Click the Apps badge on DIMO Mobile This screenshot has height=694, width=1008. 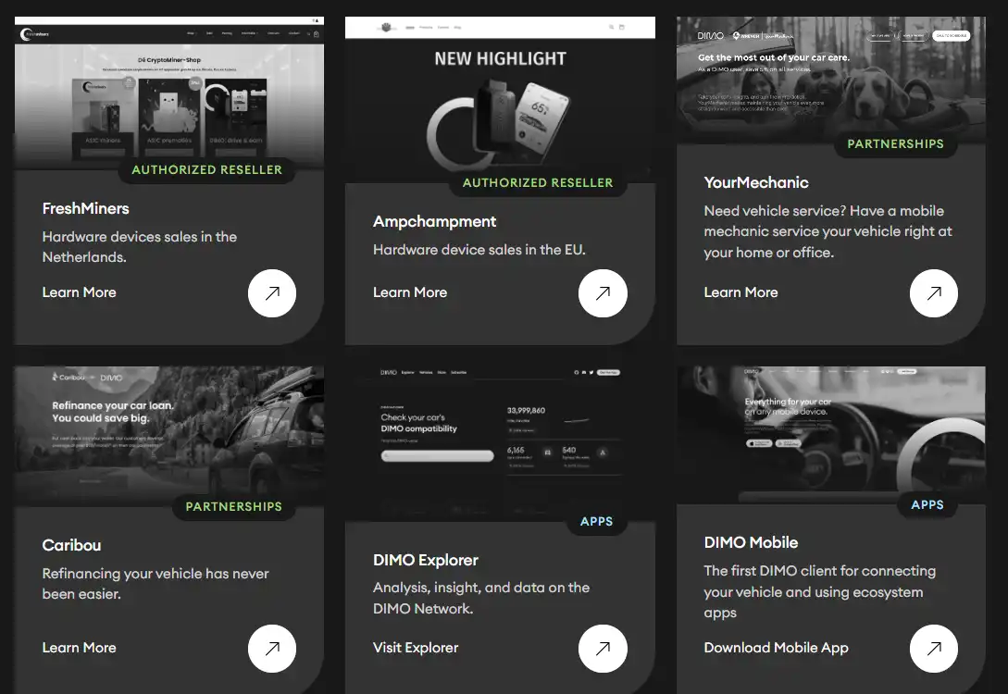click(927, 504)
